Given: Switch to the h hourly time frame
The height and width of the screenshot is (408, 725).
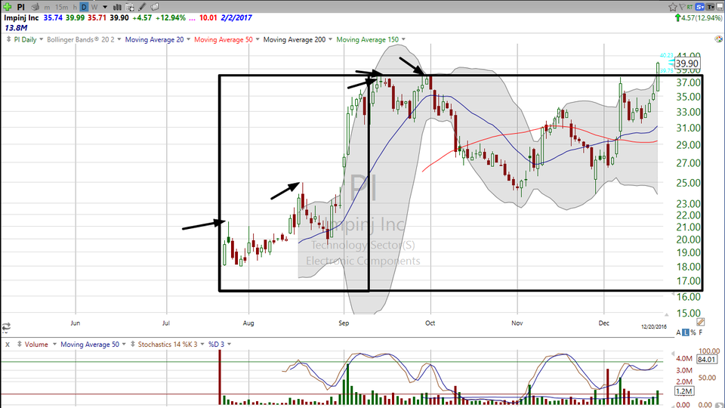Looking at the screenshot, I should click(75, 8).
